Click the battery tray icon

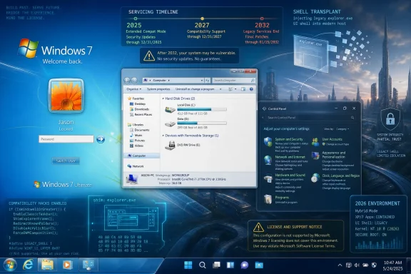365,265
